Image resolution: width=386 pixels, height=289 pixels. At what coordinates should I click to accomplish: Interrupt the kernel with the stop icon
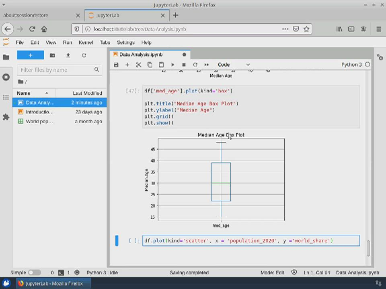184,65
